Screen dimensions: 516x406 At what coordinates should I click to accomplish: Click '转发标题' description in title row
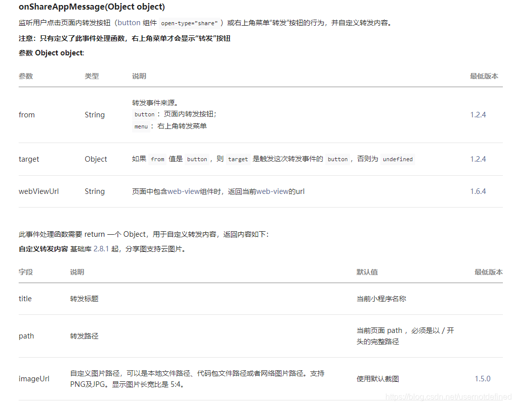pyautogui.click(x=84, y=299)
